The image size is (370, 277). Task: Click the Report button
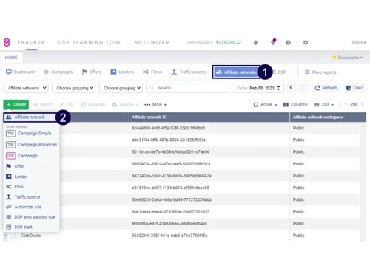(42, 105)
